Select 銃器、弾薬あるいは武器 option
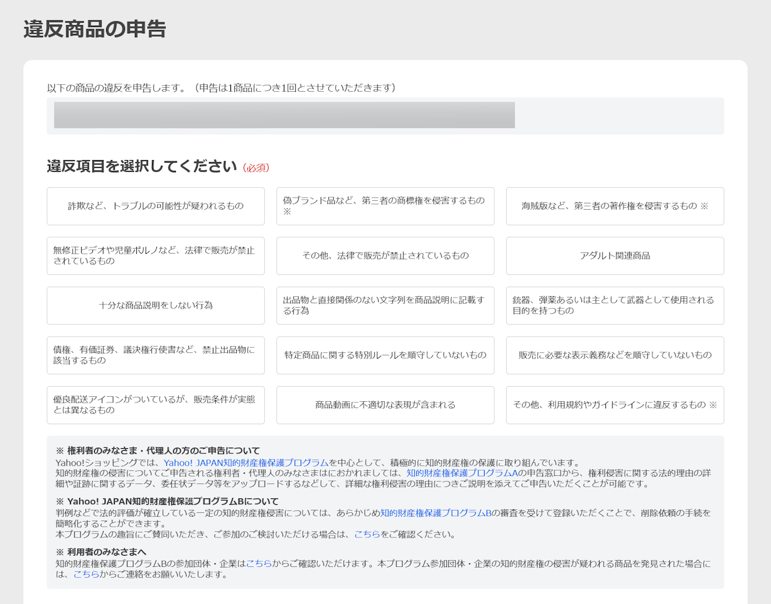This screenshot has width=771, height=604. [x=615, y=305]
